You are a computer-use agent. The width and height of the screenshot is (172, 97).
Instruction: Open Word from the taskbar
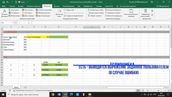59,95
